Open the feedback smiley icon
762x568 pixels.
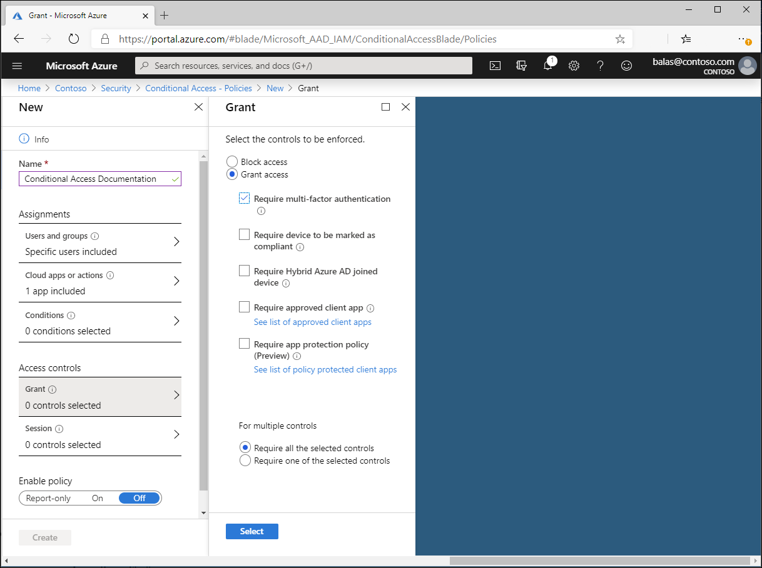click(x=626, y=66)
